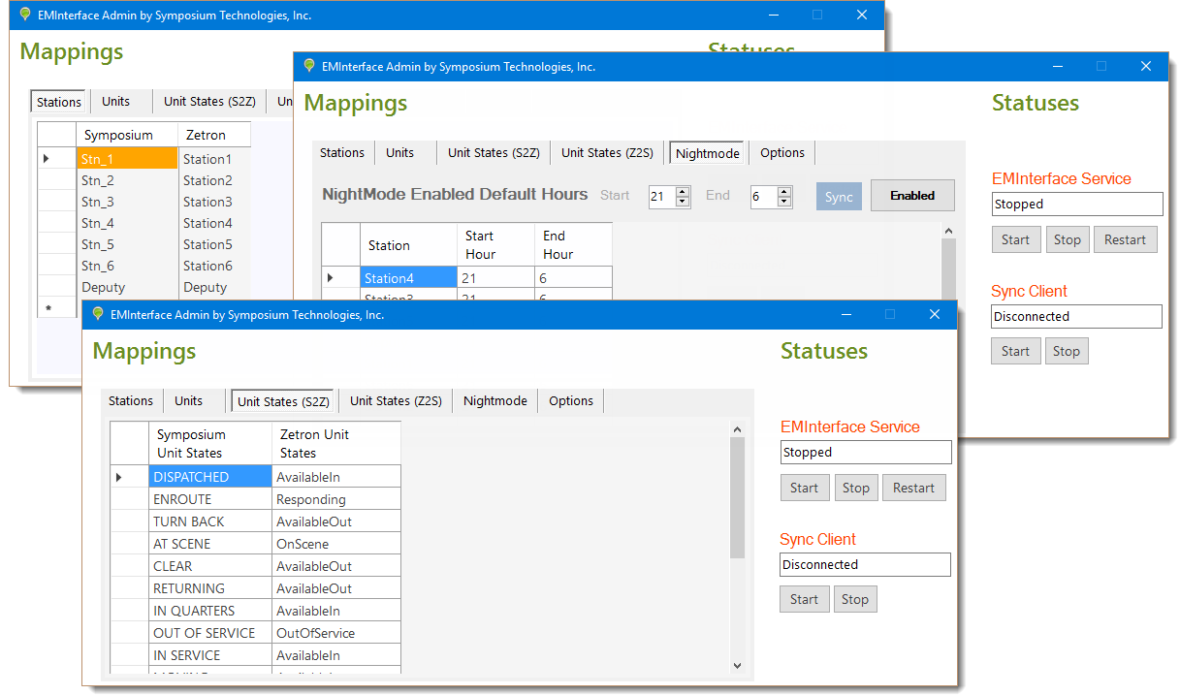This screenshot has width=1180, height=695.
Task: Click the Station4 cell in the Nightmode grid
Action: [x=408, y=278]
